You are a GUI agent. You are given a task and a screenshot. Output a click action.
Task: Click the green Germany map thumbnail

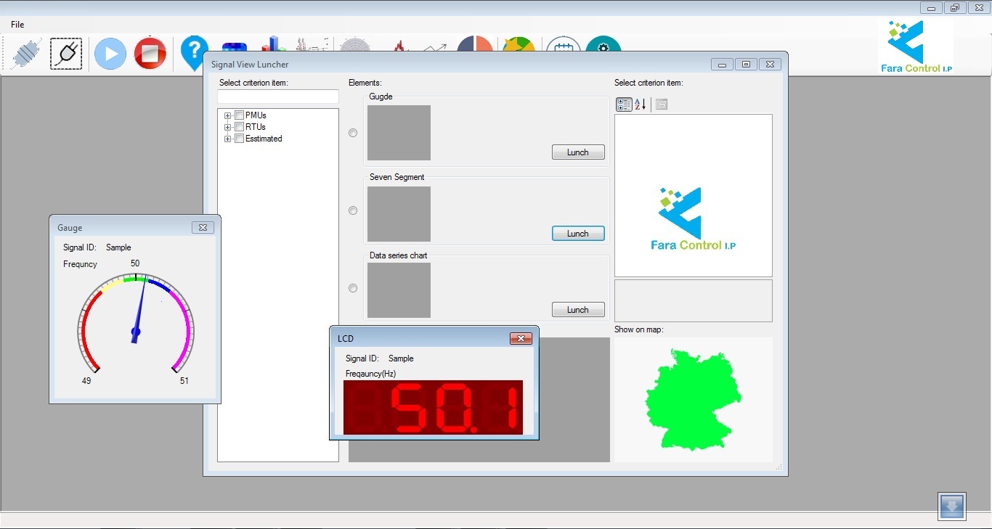click(692, 400)
